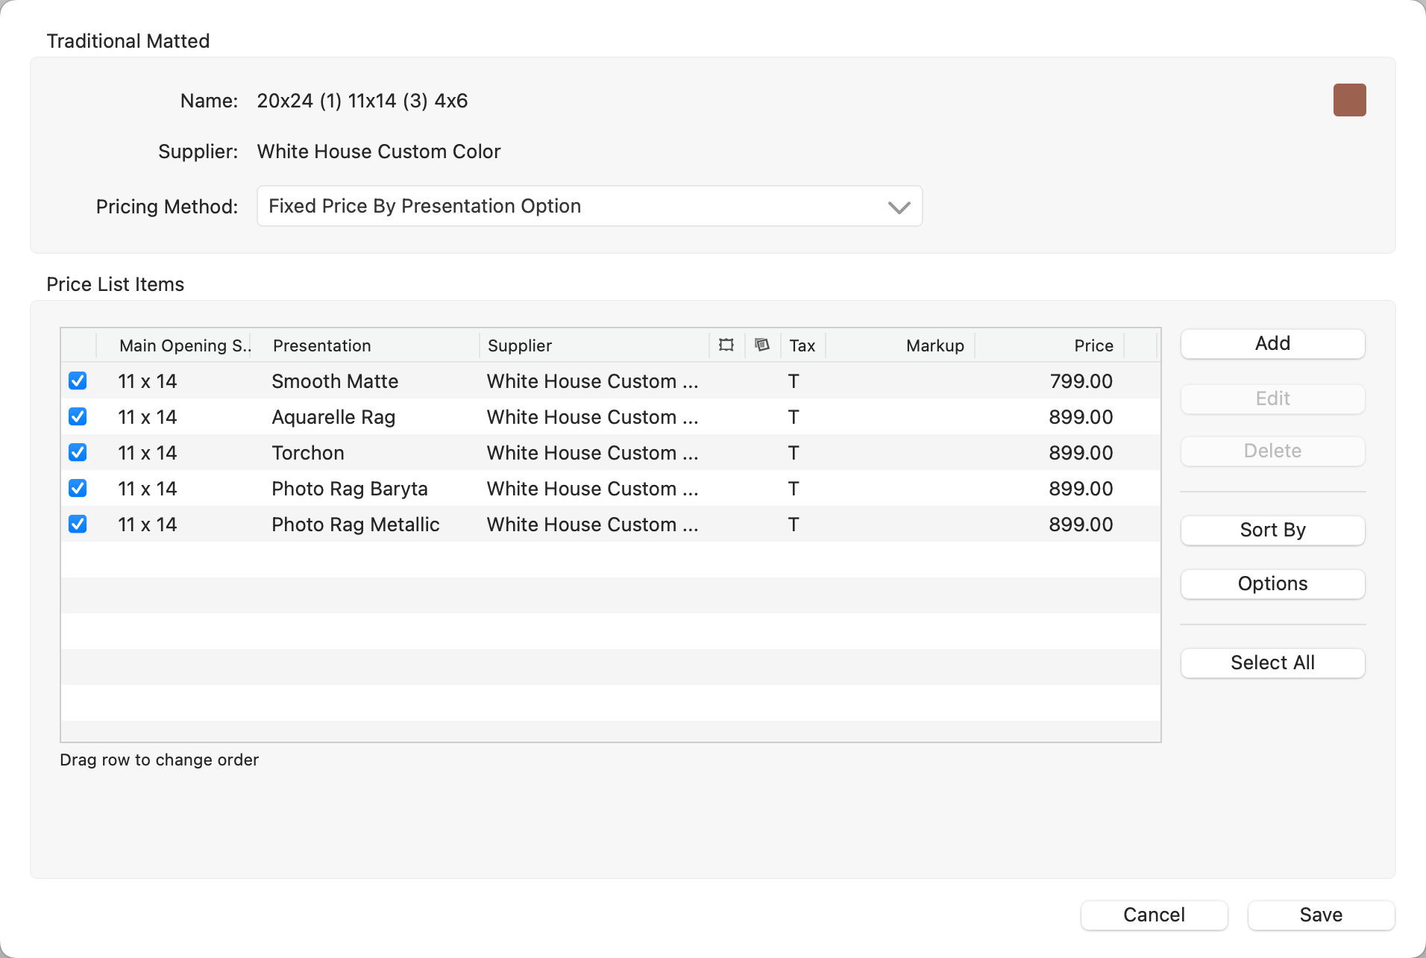Sort by the Presentation column header
The height and width of the screenshot is (958, 1426).
point(321,345)
